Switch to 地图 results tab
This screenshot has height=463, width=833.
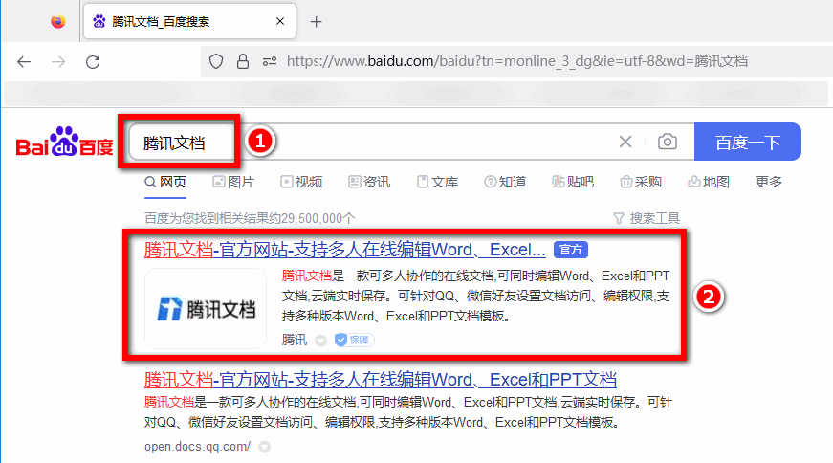pos(709,183)
